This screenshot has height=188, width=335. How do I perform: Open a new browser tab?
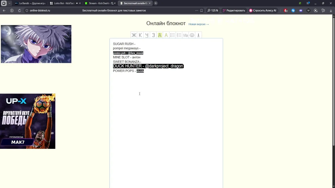[156, 3]
